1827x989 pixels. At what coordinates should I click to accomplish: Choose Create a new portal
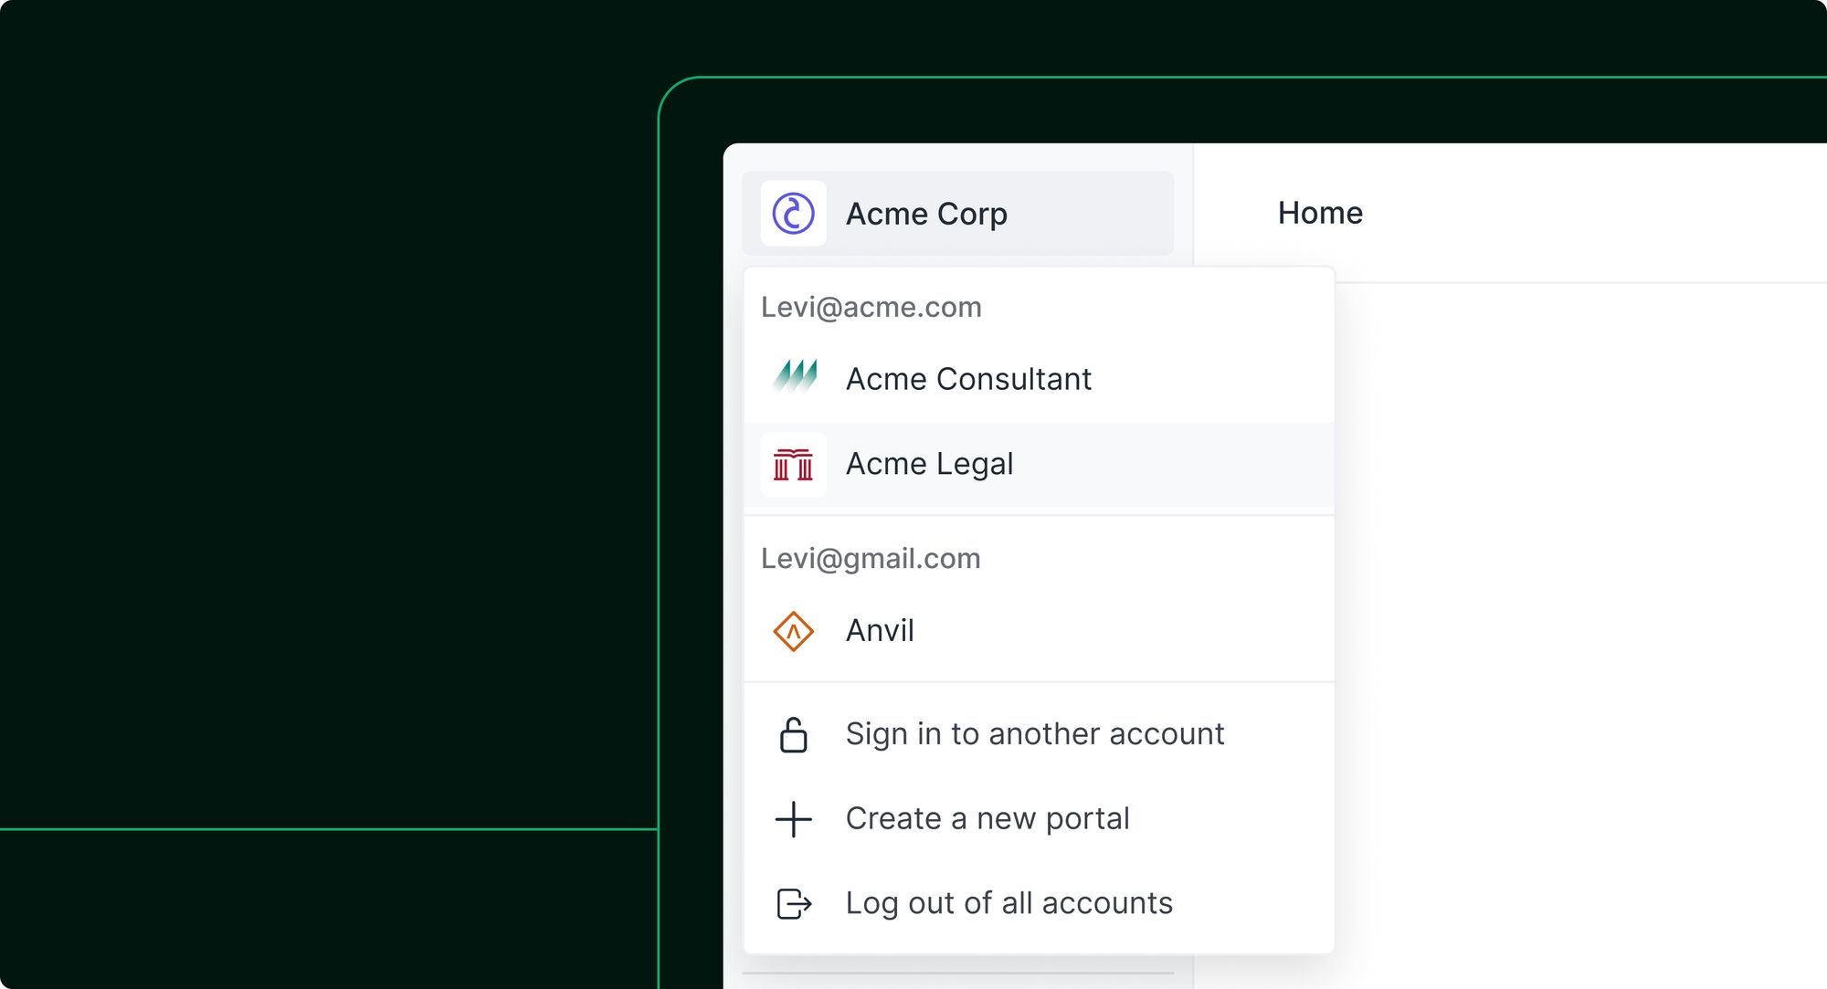[1039, 819]
